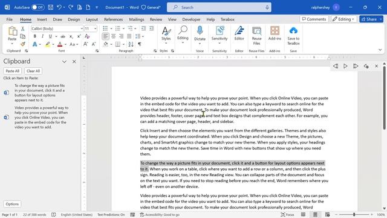Screen dimensions: 387x218
Task: Increase font size with grow font icon
Action: (x=86, y=44)
